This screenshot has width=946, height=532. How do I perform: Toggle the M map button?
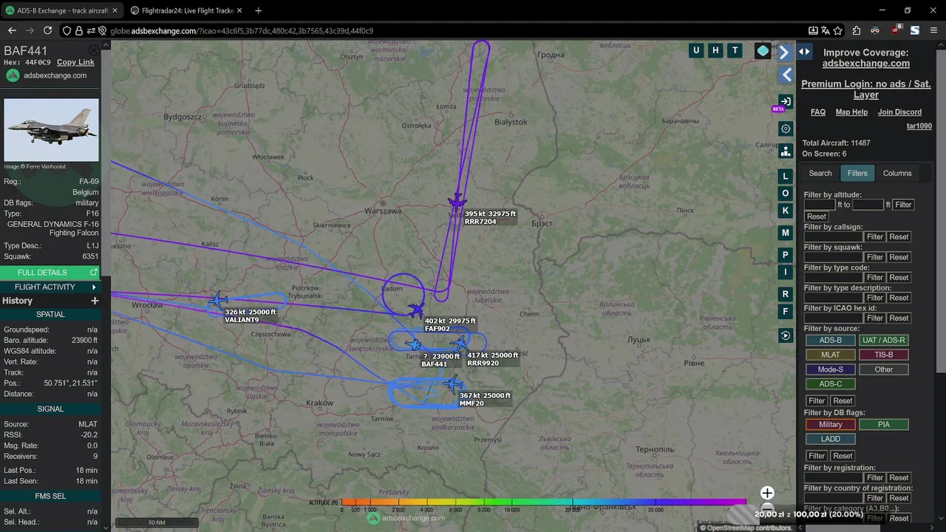click(x=786, y=233)
